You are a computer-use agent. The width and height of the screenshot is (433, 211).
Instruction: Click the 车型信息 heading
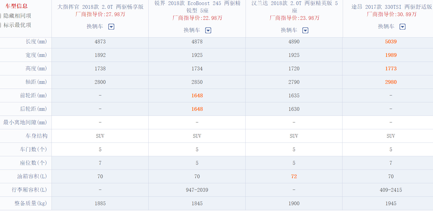(16, 6)
